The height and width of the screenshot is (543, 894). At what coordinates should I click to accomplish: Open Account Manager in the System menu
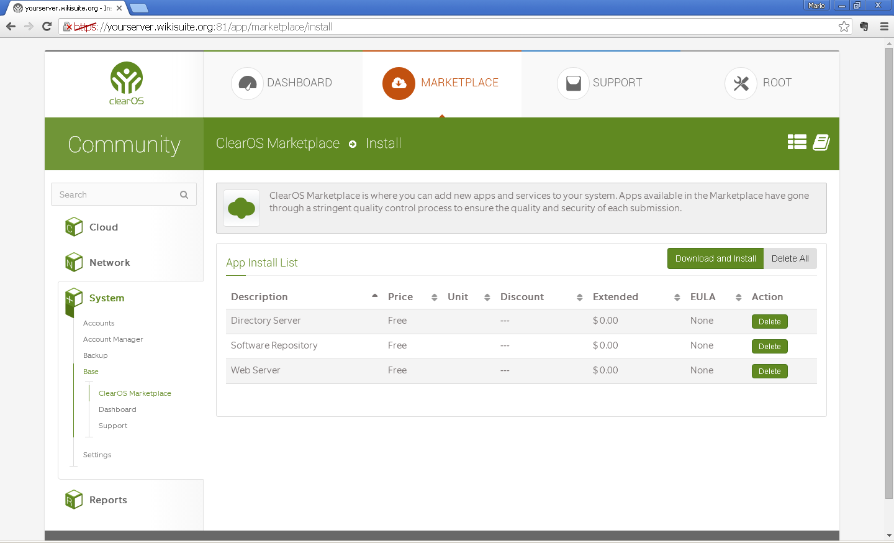pyautogui.click(x=113, y=339)
